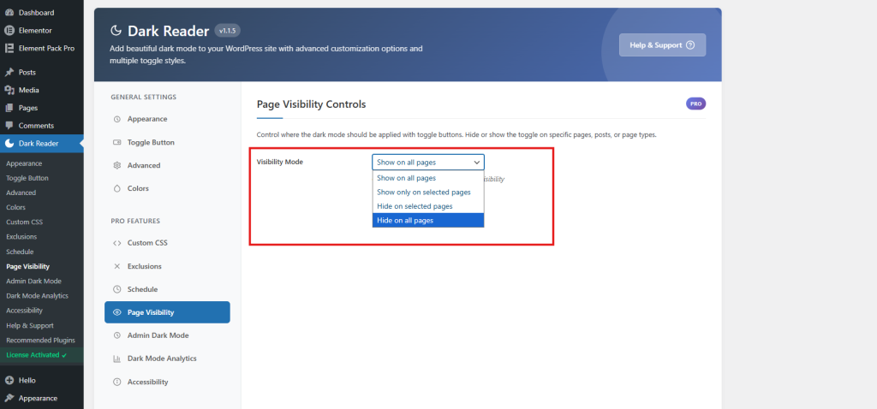Open Dark Mode Analytics tab
Viewport: 877px width, 409px height.
[167, 359]
